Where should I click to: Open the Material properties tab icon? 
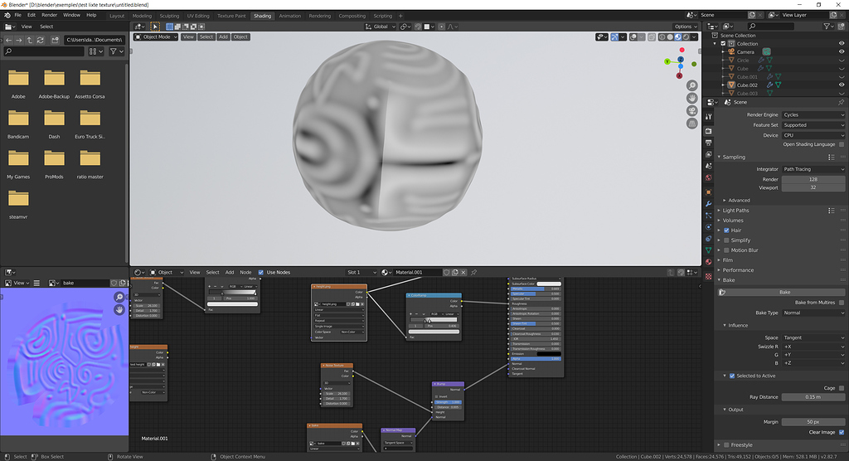708,262
